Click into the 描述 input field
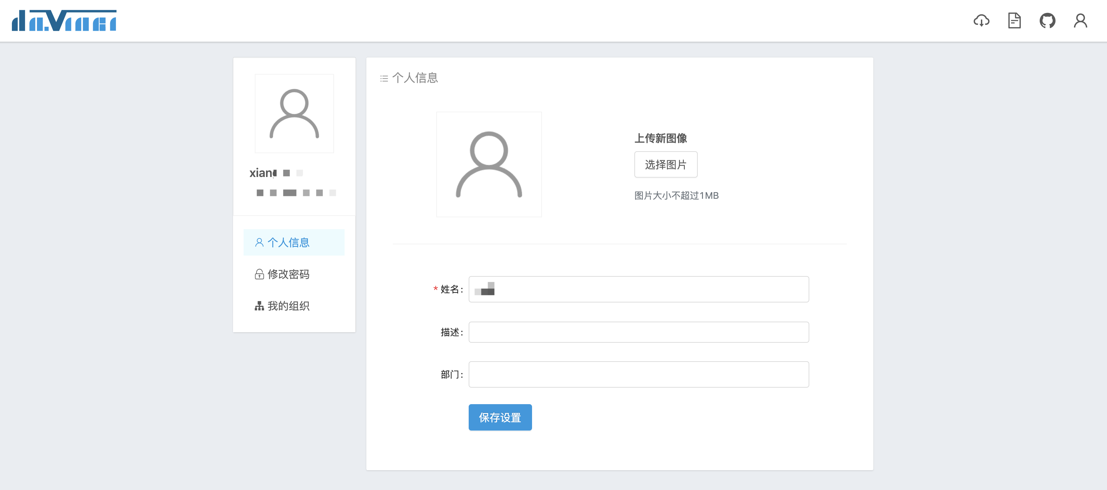This screenshot has height=490, width=1107. [639, 332]
